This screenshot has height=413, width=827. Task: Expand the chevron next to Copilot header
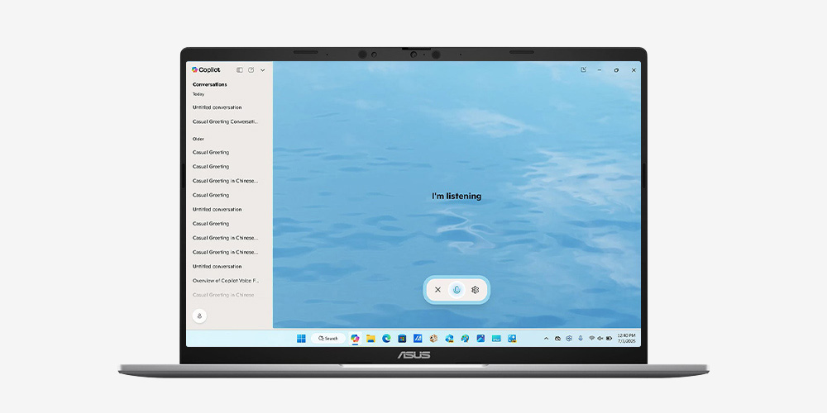(x=263, y=70)
